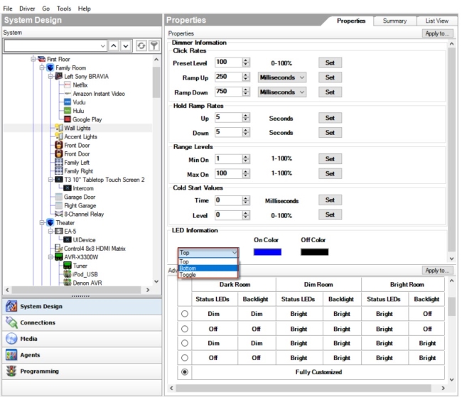The image size is (462, 397).
Task: Select Control4 8x8 HDMI Matrix item
Action: click(x=95, y=249)
